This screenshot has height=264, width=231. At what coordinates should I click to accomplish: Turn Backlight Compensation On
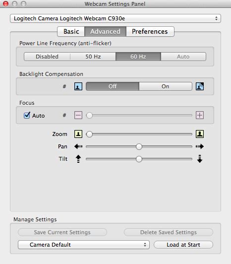click(166, 86)
